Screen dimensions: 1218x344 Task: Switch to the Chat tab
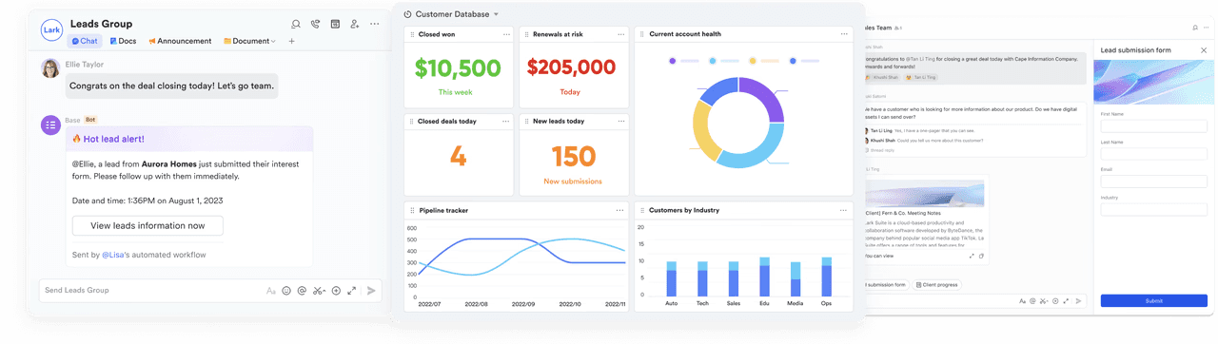[85, 41]
